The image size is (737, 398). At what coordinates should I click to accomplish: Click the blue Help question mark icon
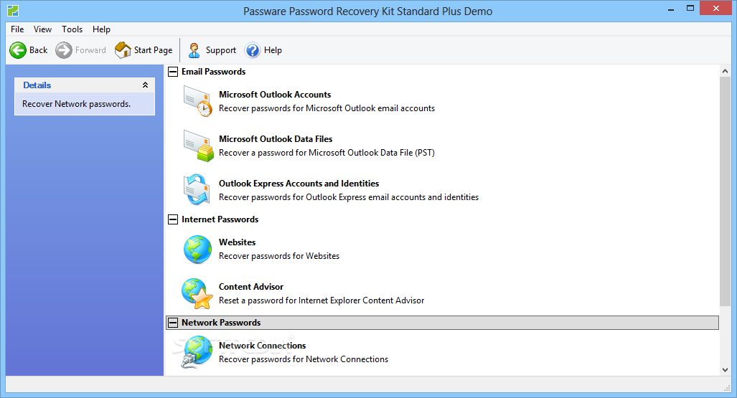[253, 50]
